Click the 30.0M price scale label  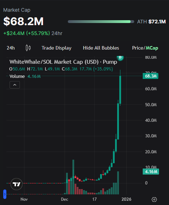(x=151, y=136)
